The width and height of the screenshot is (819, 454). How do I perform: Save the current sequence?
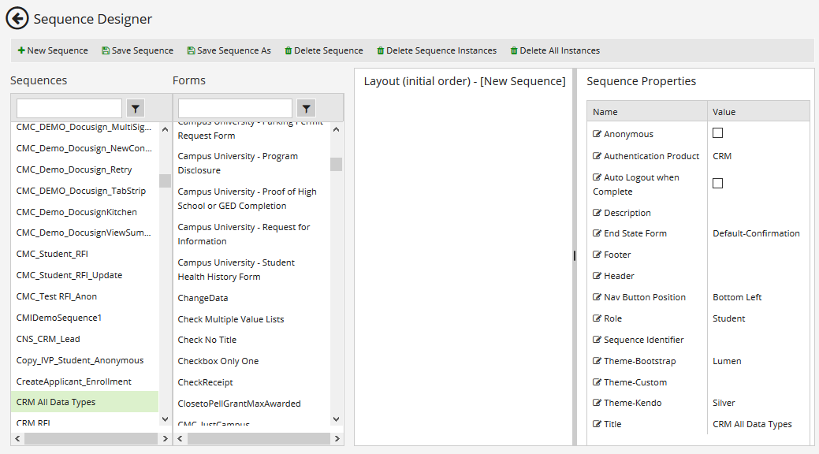point(137,50)
